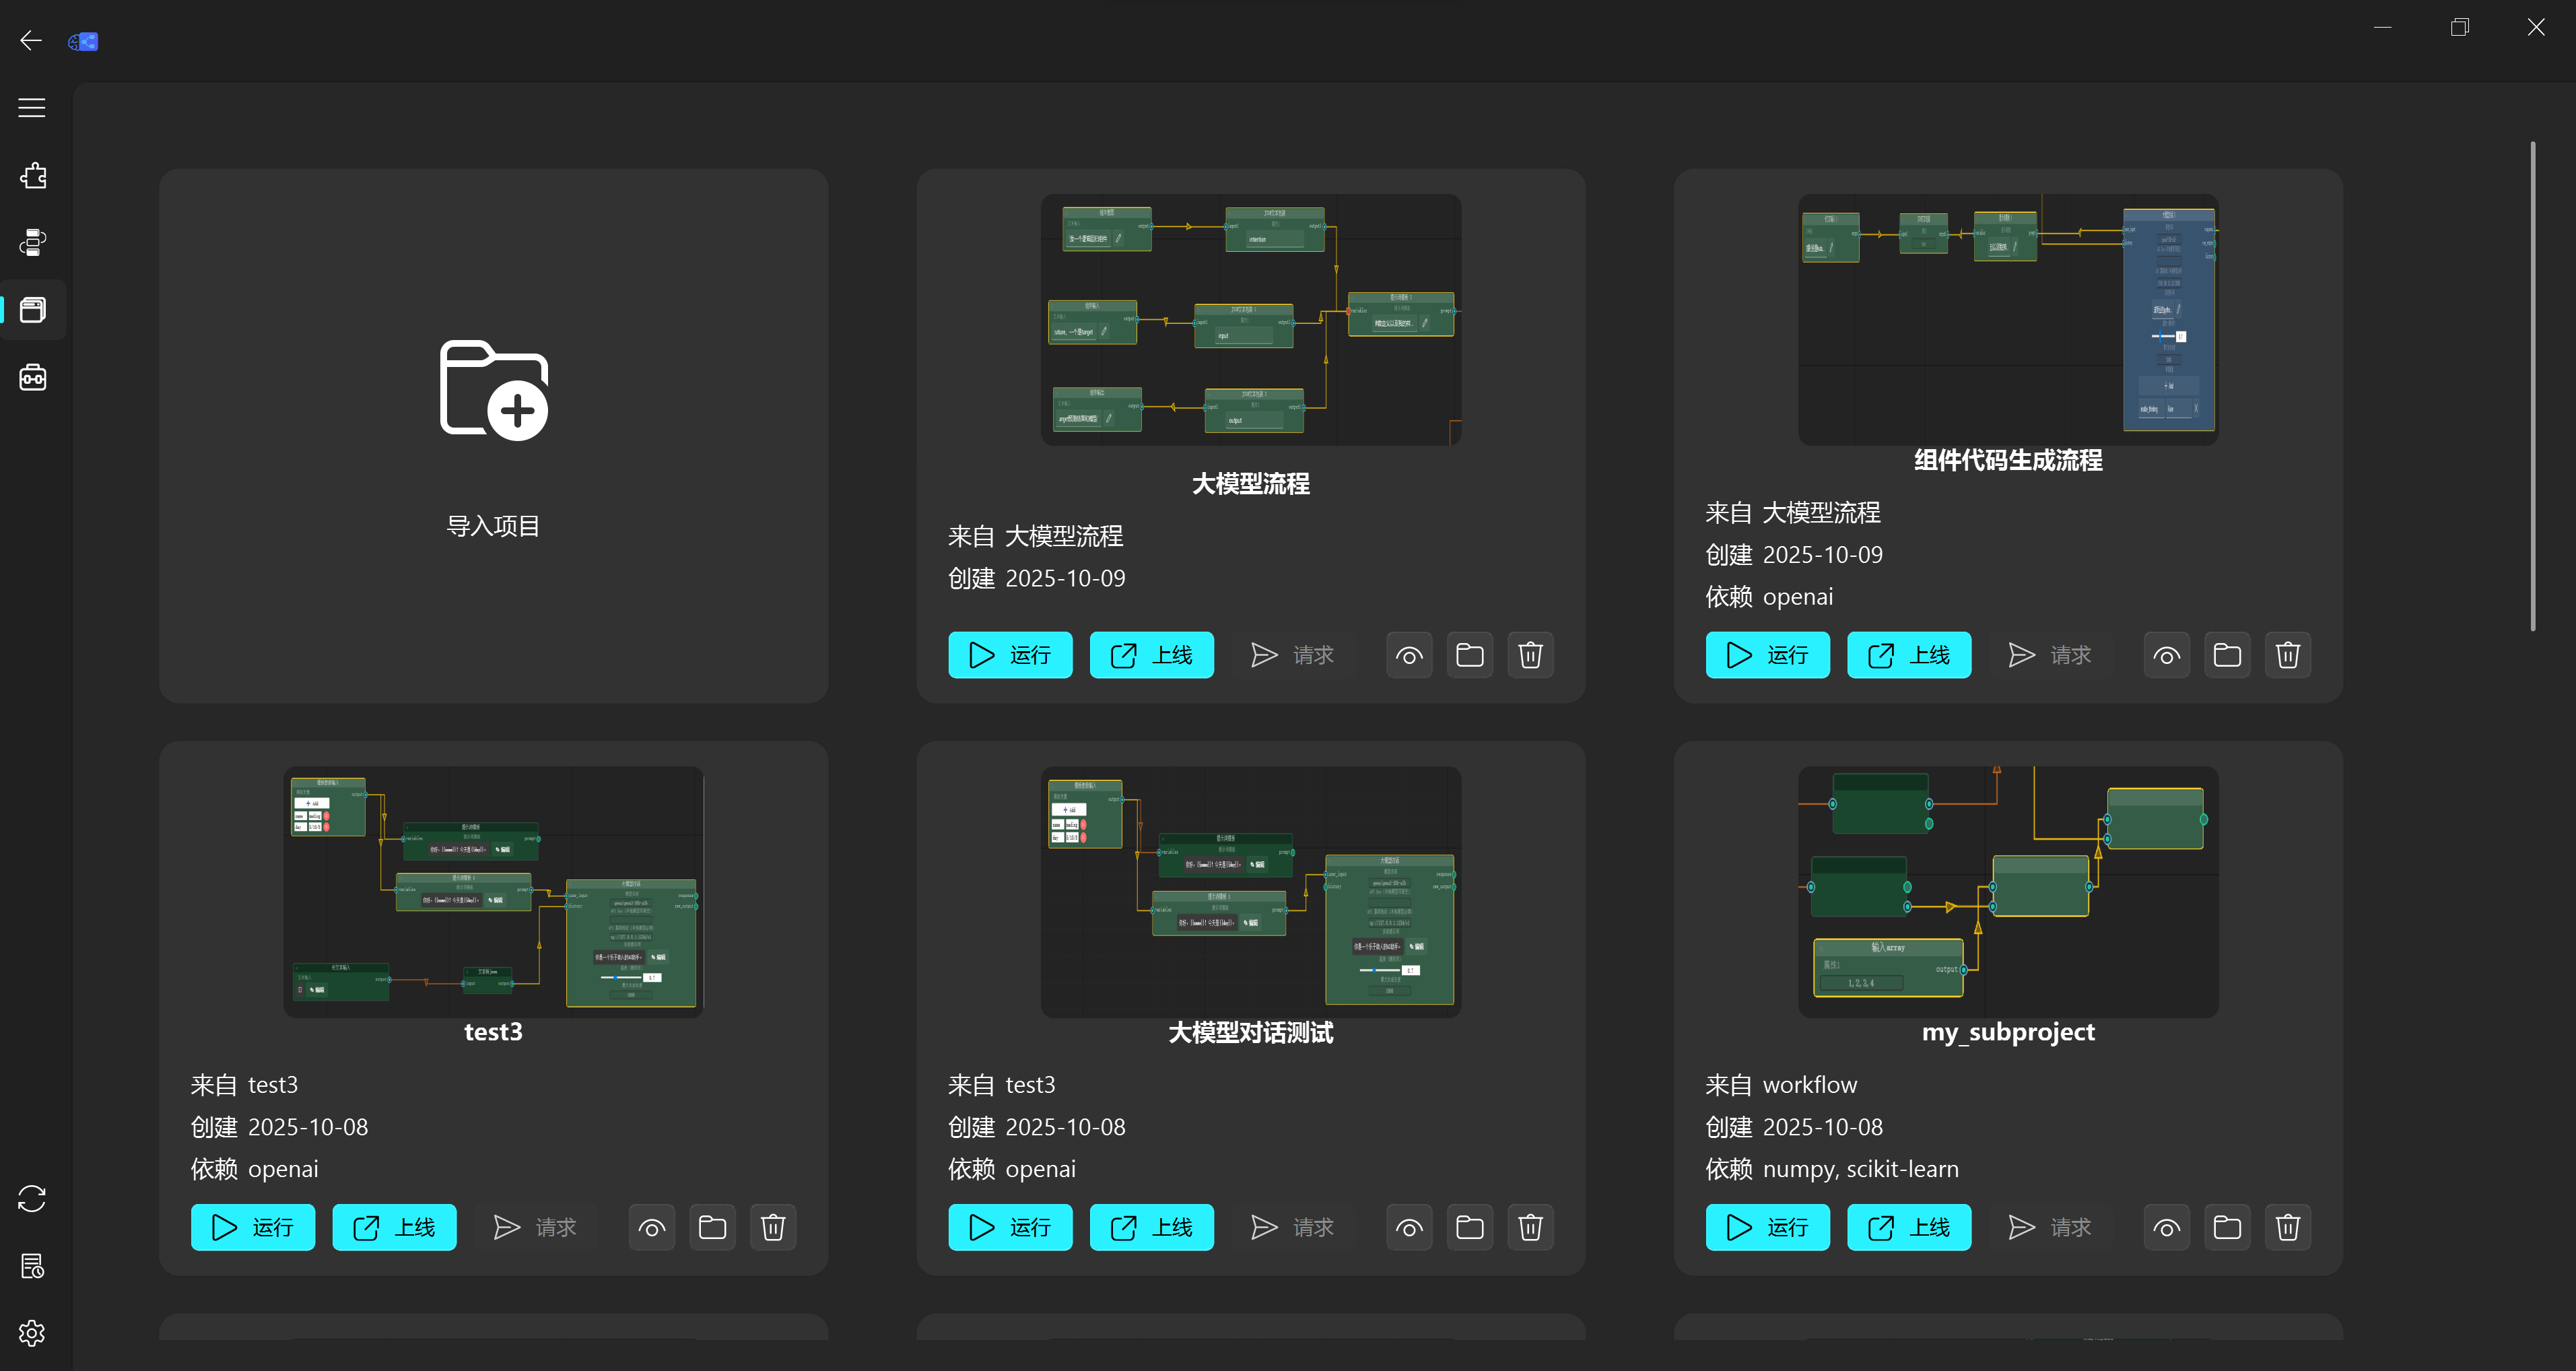
Task: Publish 大模型流程 with 上线 button
Action: tap(1151, 655)
